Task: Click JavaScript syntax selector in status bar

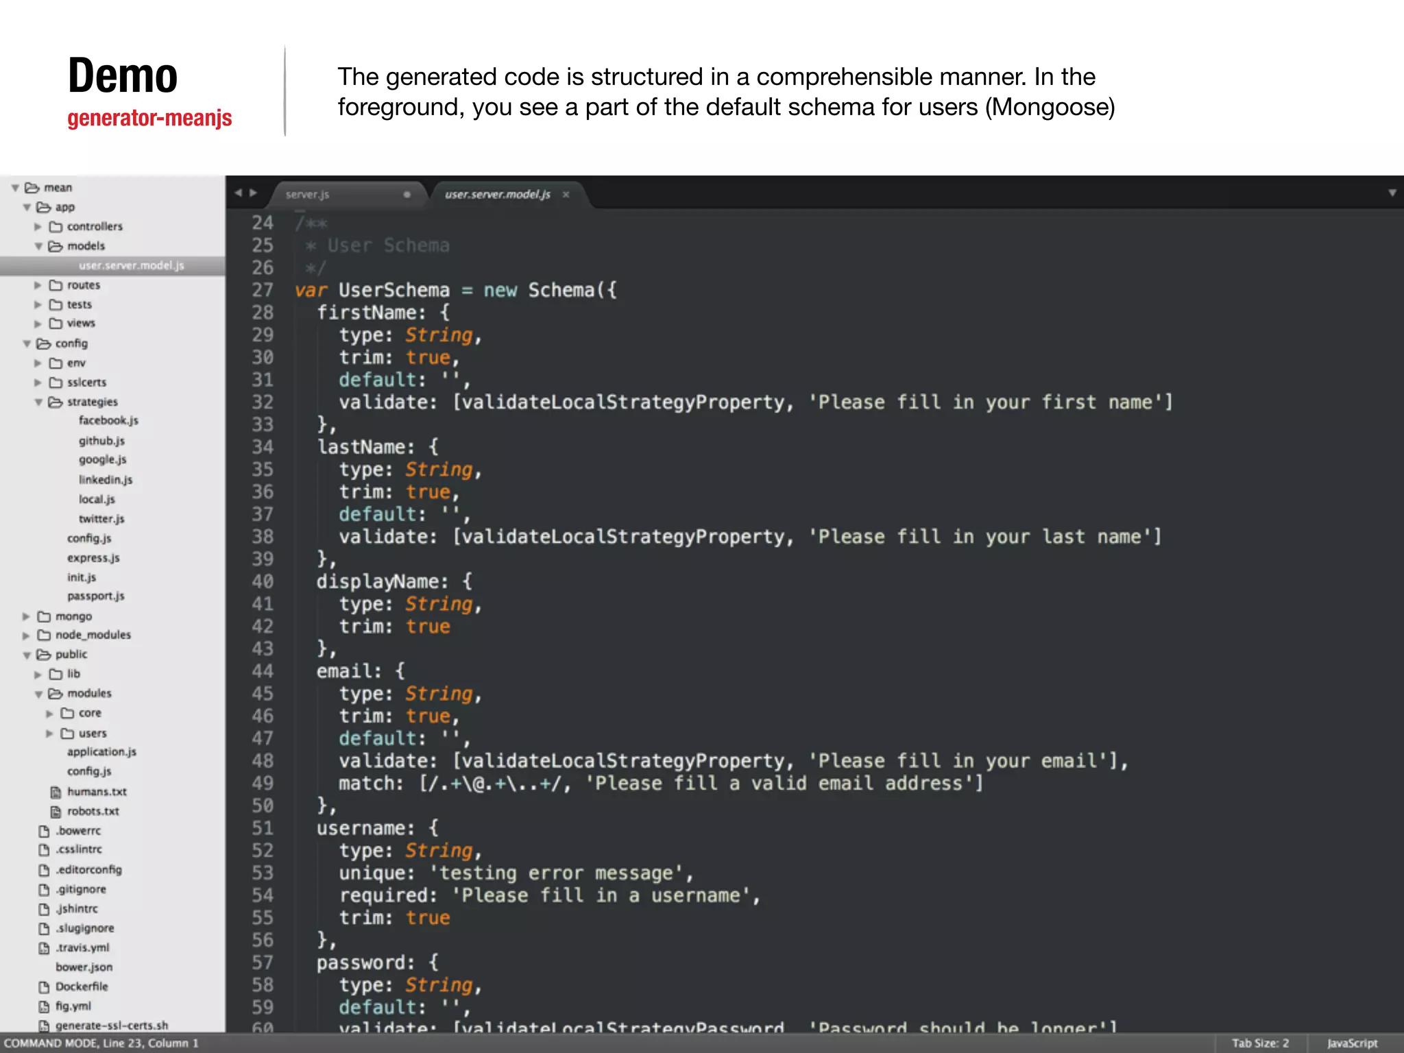Action: (1352, 1043)
